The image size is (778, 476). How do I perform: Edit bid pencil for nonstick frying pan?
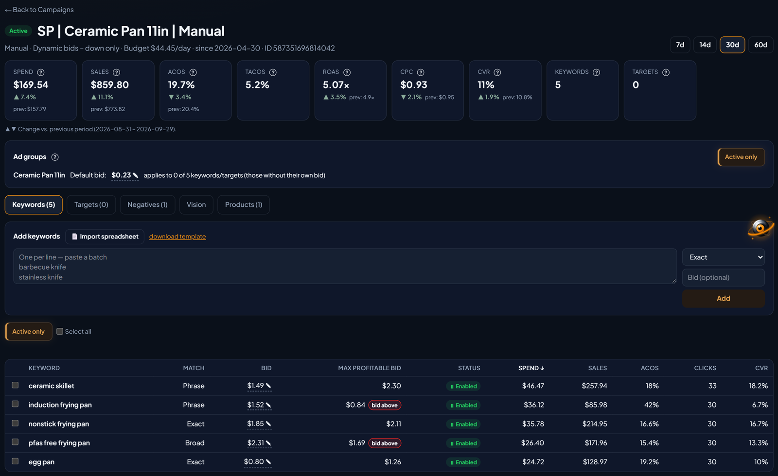tap(268, 424)
